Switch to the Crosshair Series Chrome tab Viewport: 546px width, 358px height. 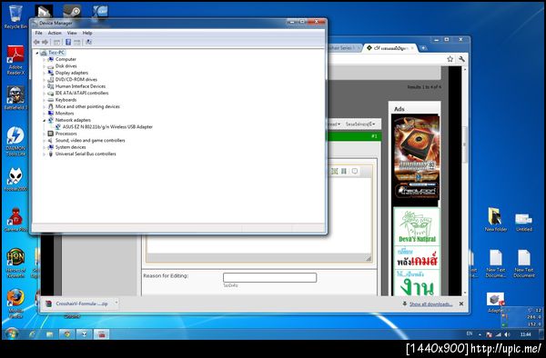point(343,48)
